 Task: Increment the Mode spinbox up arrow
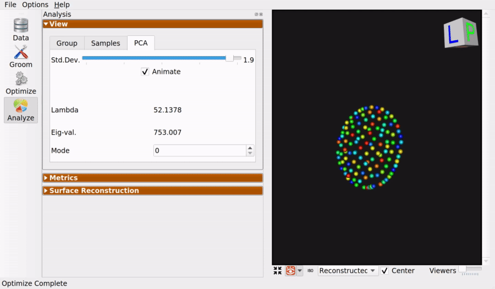[x=250, y=148]
